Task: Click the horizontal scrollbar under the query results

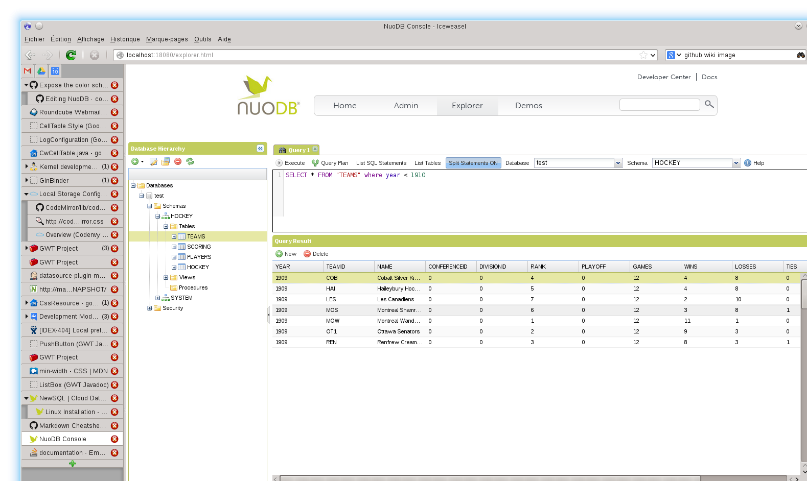Action: [490, 478]
